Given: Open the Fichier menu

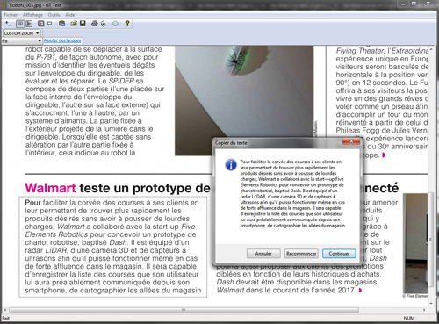Looking at the screenshot, I should coord(11,15).
